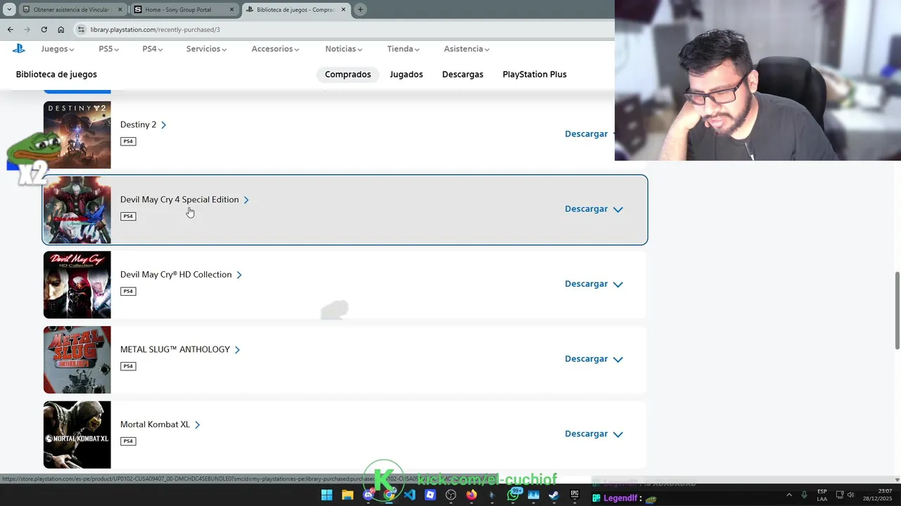Screen dimensions: 901x506
Task: Click the address bar URL field
Action: point(345,30)
